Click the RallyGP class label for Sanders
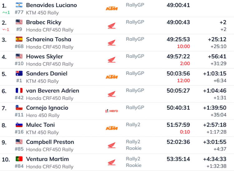The width and height of the screenshot is (234, 171). tap(135, 73)
